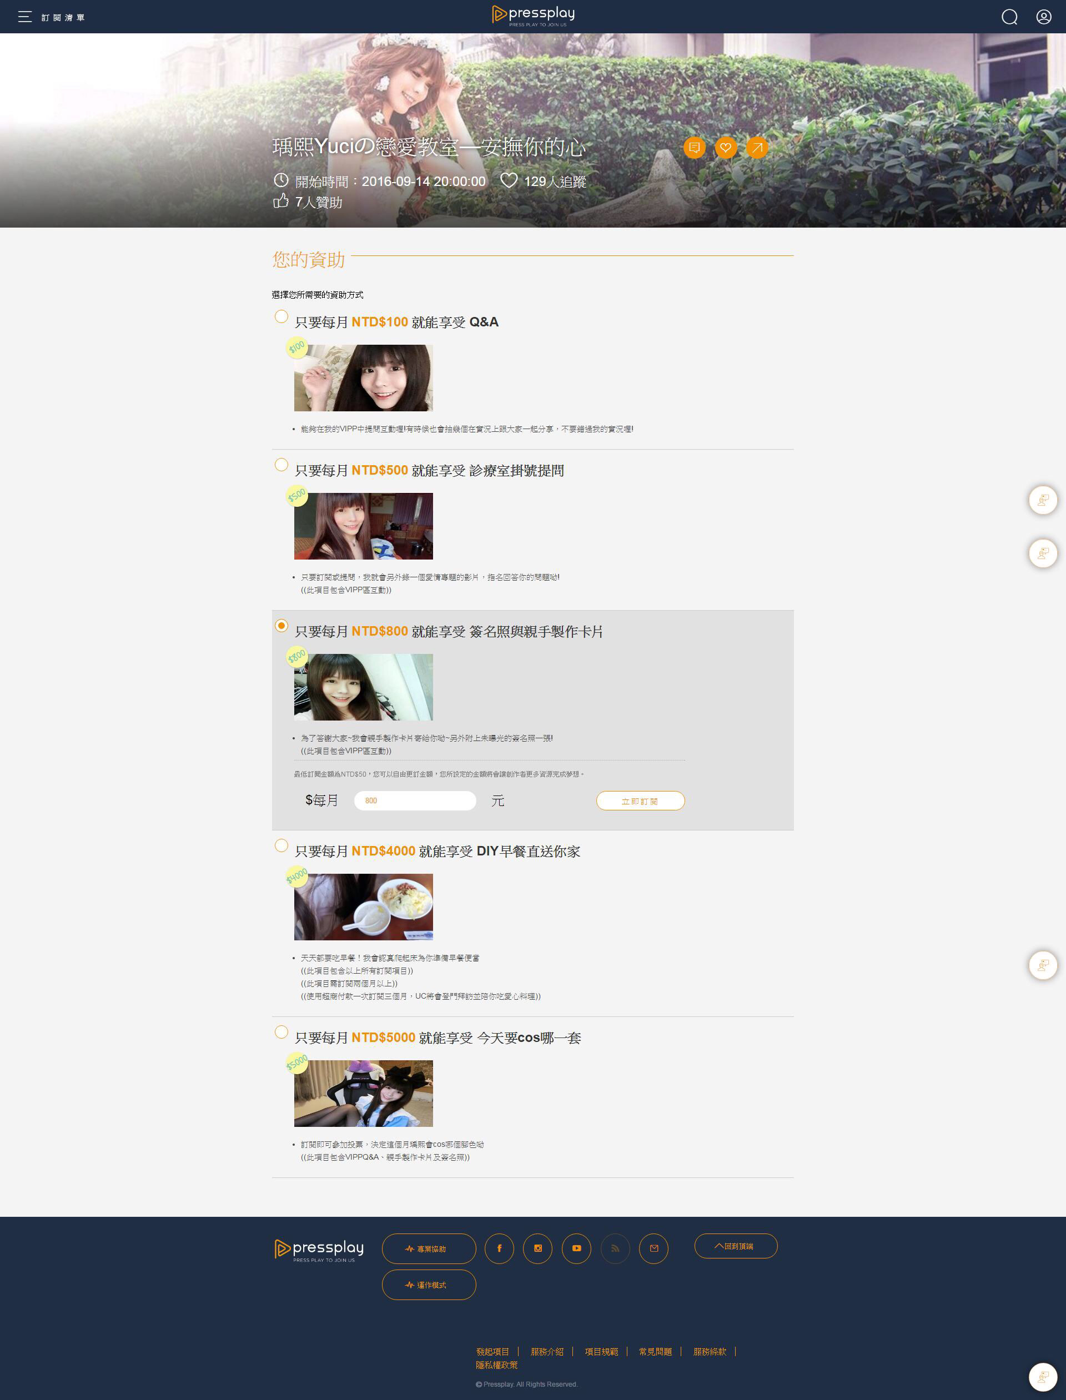Click the monthly amount input field
Screen dimensions: 1066x1400
(415, 800)
